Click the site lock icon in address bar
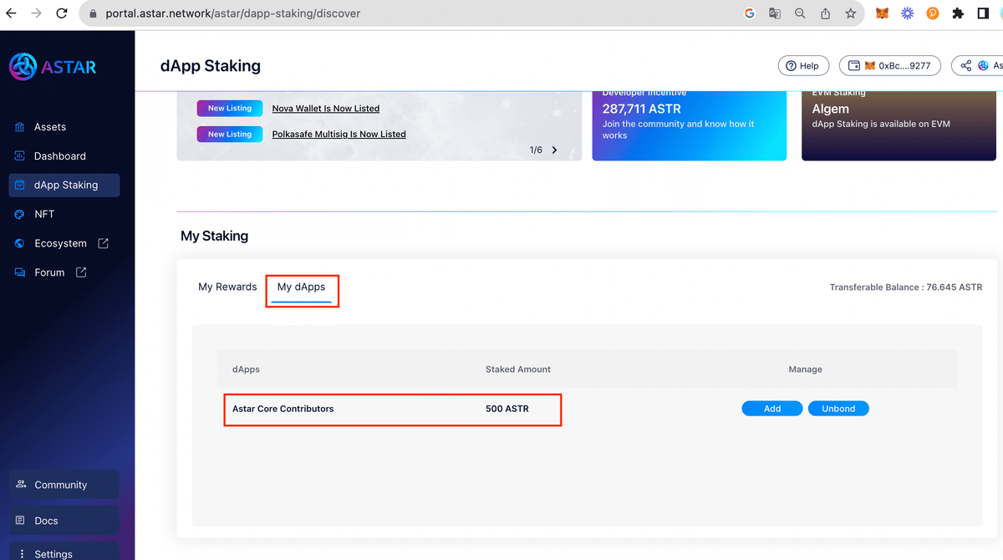This screenshot has height=560, width=1003. [x=92, y=13]
